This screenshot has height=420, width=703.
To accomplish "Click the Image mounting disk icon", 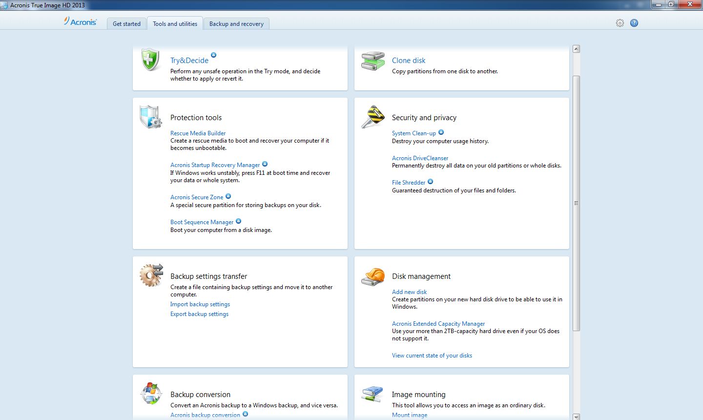I will pyautogui.click(x=373, y=394).
